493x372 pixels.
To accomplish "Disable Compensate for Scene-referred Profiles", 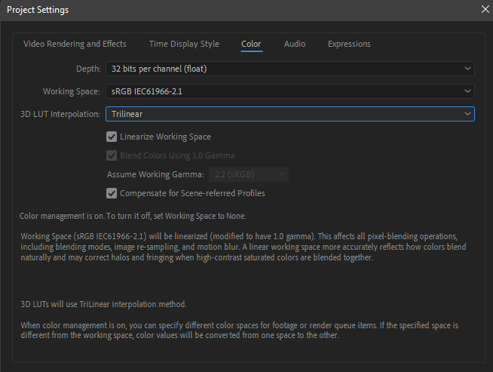I will click(112, 193).
